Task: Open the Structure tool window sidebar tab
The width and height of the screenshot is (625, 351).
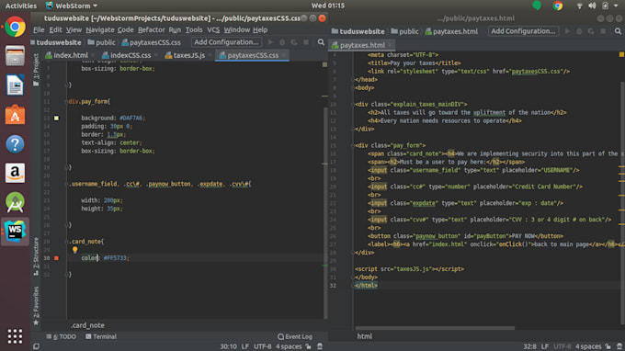Action: click(36, 256)
